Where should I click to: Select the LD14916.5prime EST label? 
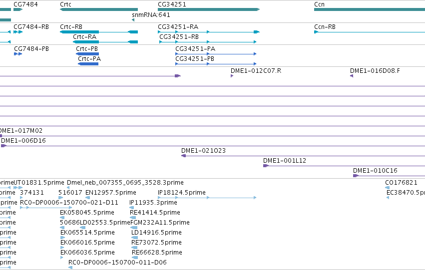point(156,233)
